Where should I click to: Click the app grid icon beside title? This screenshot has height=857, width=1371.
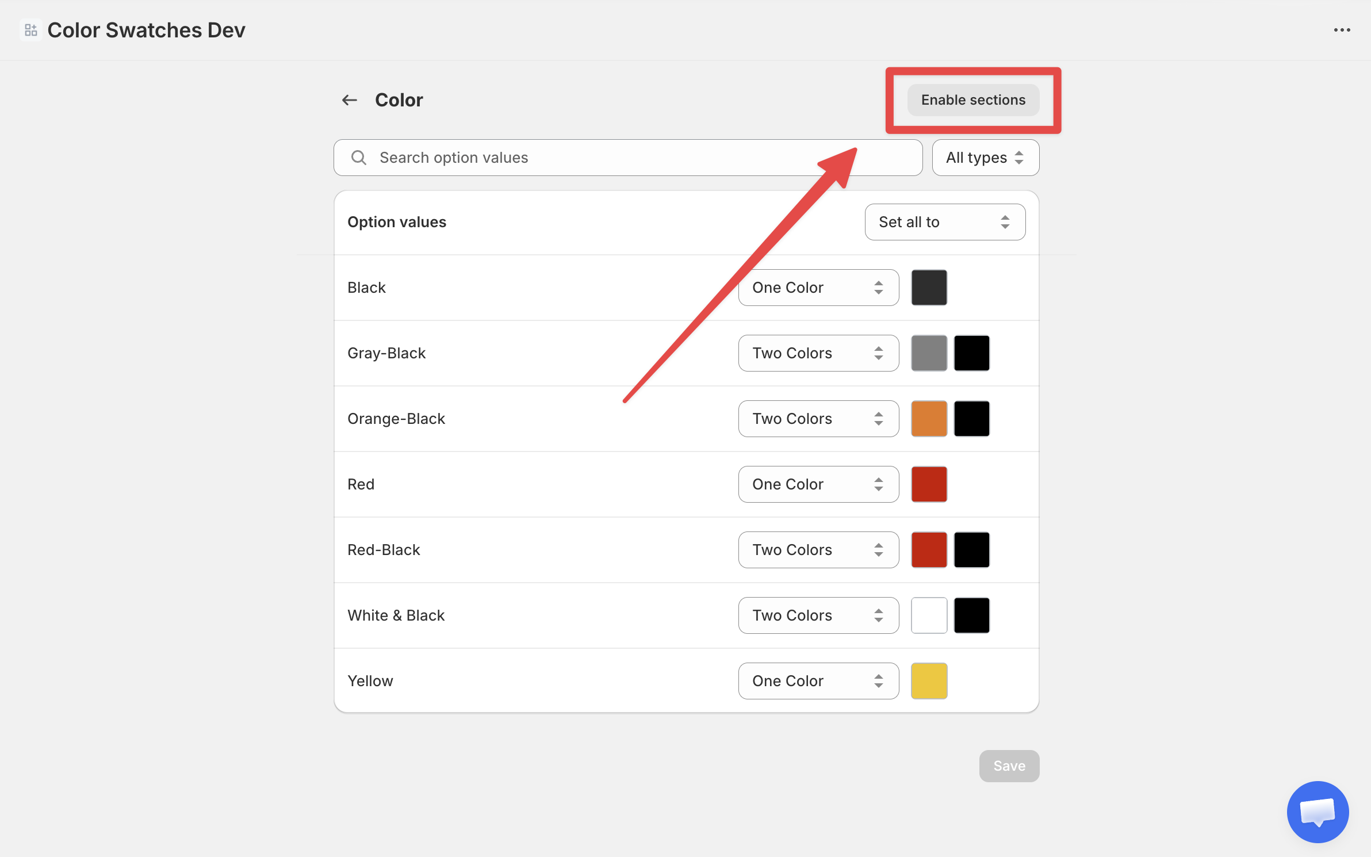coord(31,30)
